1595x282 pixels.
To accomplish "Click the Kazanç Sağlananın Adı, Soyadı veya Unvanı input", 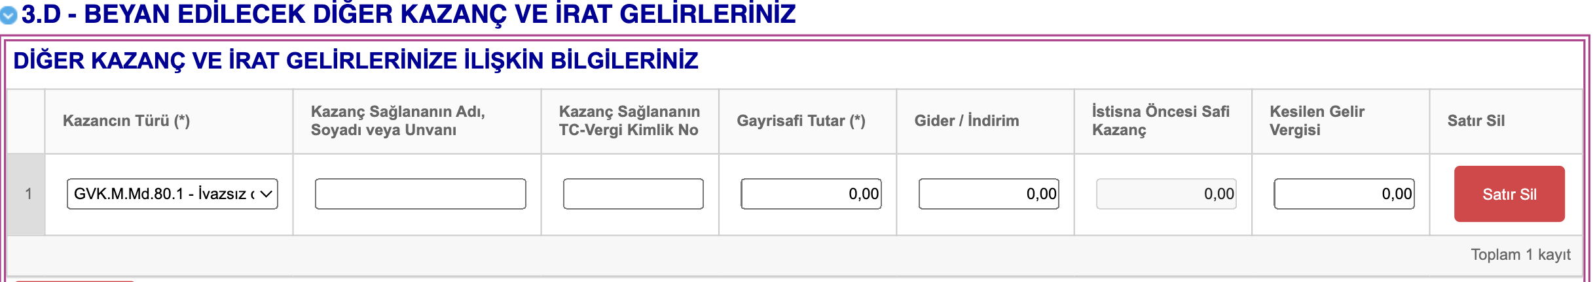I will (x=420, y=194).
